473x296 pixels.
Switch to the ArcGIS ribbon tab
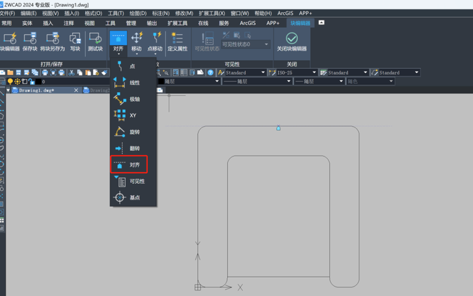[248, 23]
